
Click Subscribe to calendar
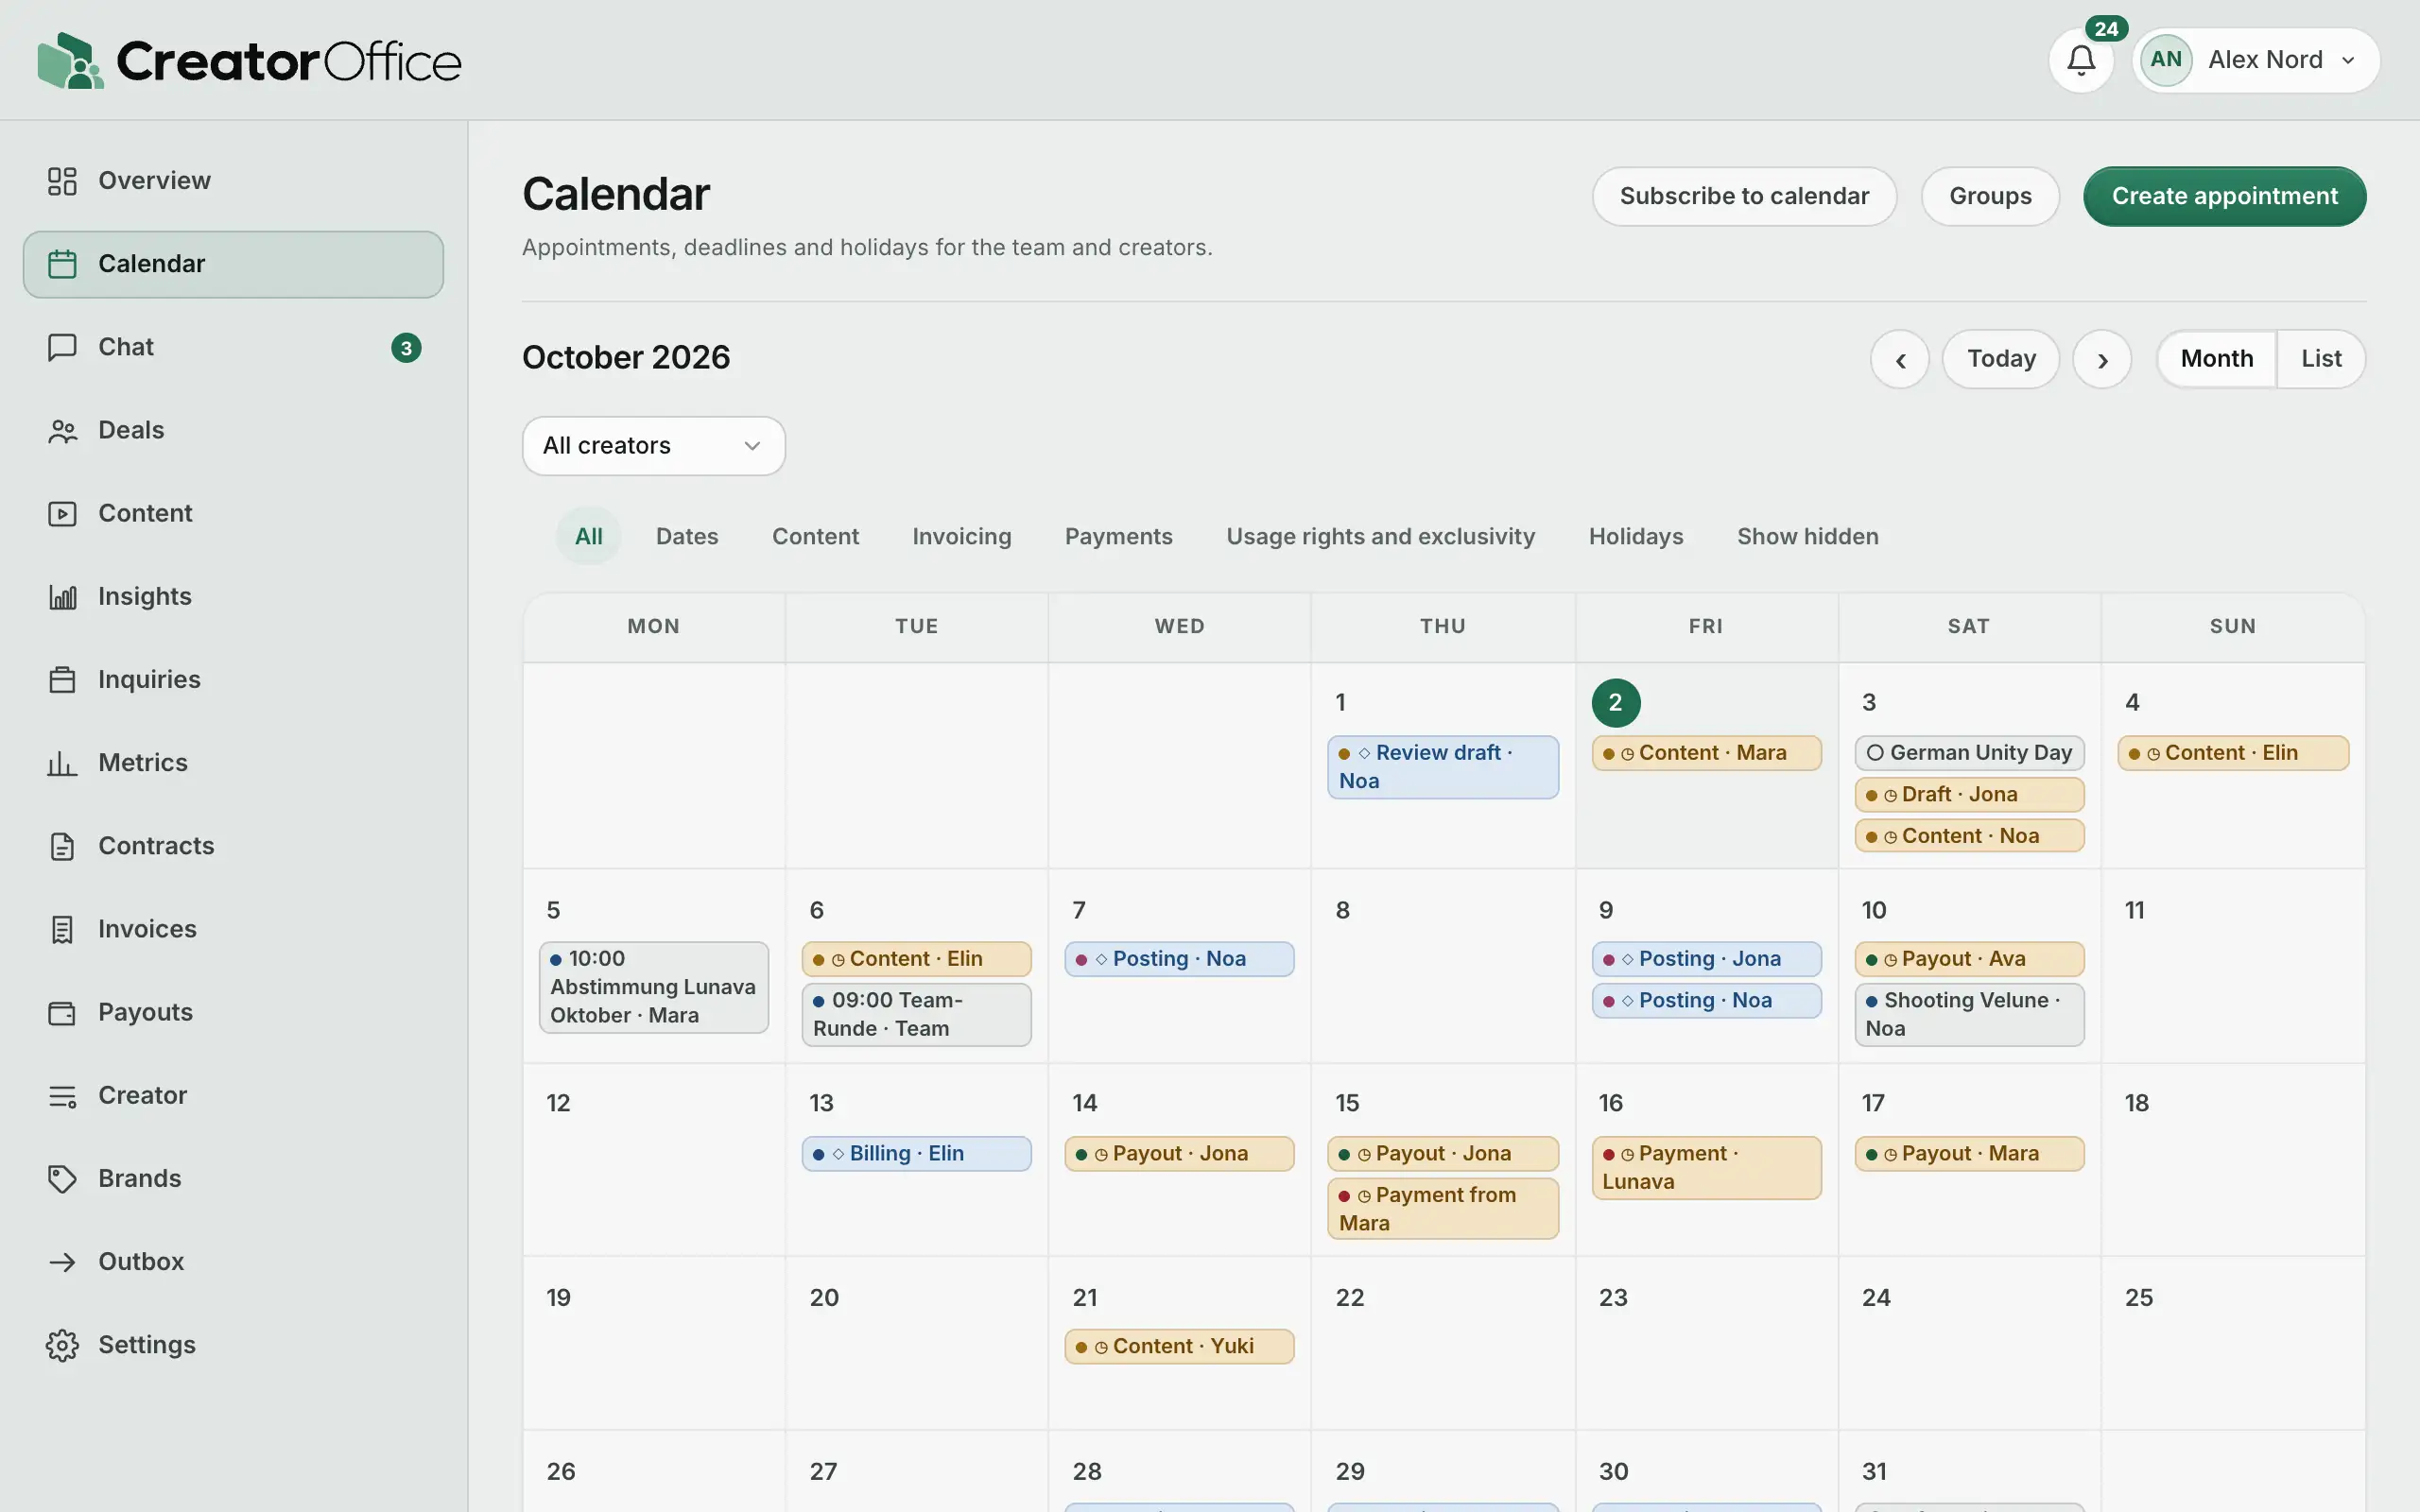coord(1744,196)
